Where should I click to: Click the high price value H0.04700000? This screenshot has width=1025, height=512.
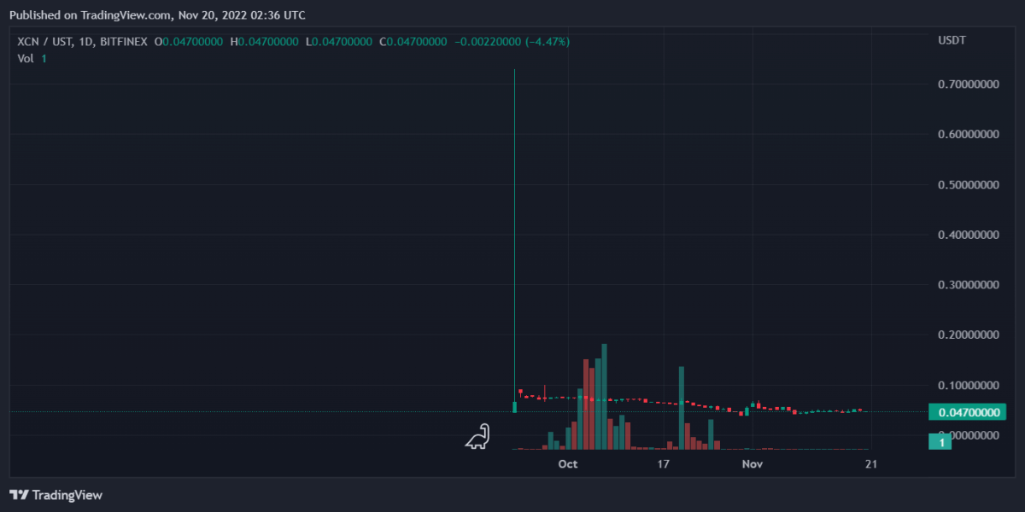point(264,41)
